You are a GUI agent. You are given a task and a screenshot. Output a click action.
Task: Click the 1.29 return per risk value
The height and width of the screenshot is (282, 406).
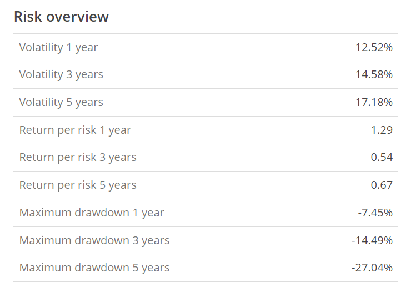382,130
